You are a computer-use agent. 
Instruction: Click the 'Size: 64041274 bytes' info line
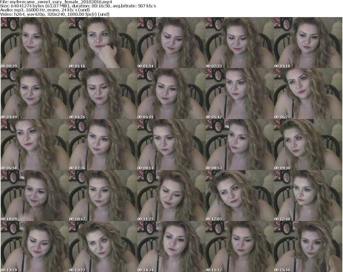pyautogui.click(x=78, y=6)
